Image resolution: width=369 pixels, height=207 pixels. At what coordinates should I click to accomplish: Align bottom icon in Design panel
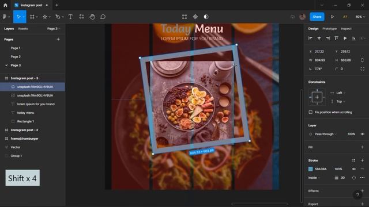pos(353,38)
